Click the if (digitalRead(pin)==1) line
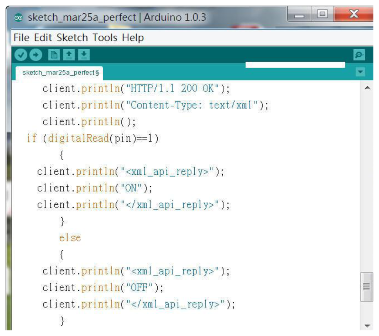Viewport: 379px width, 336px height. 93,139
